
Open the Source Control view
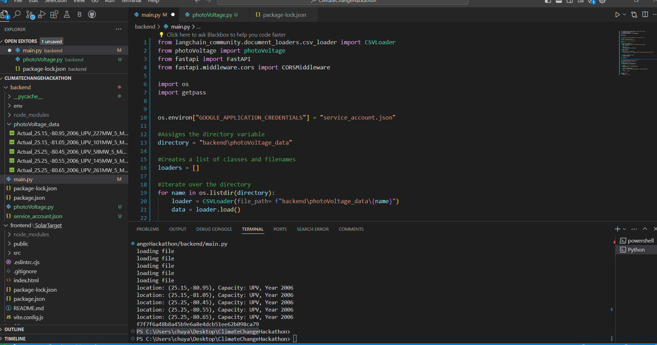tap(30, 15)
